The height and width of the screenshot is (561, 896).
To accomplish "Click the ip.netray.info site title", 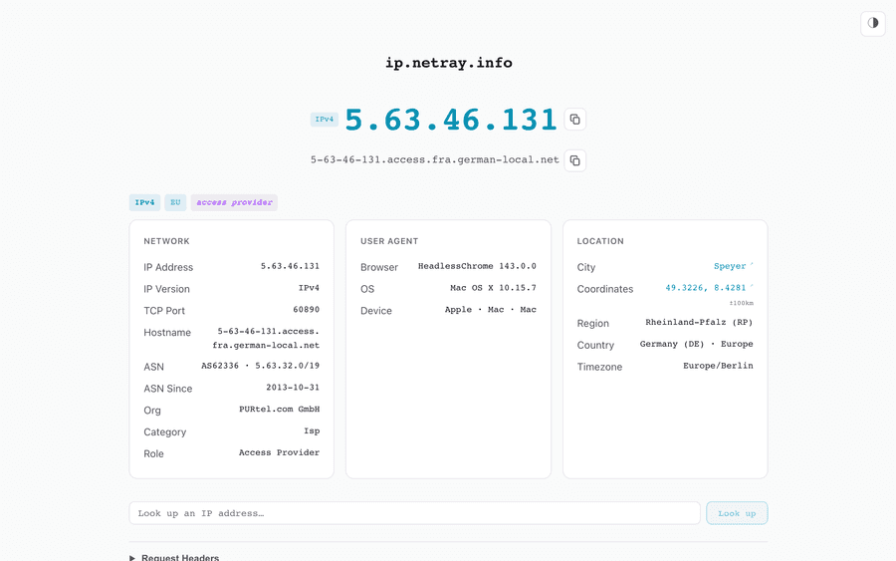I will (x=448, y=63).
